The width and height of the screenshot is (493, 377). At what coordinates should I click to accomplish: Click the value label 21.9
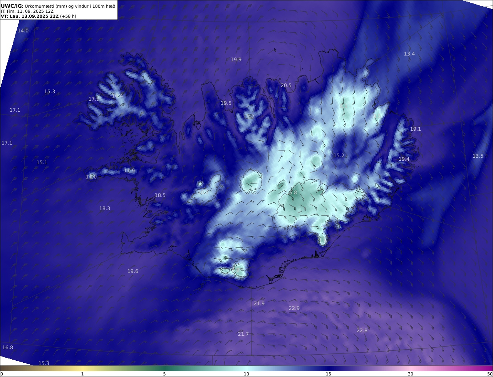click(259, 304)
